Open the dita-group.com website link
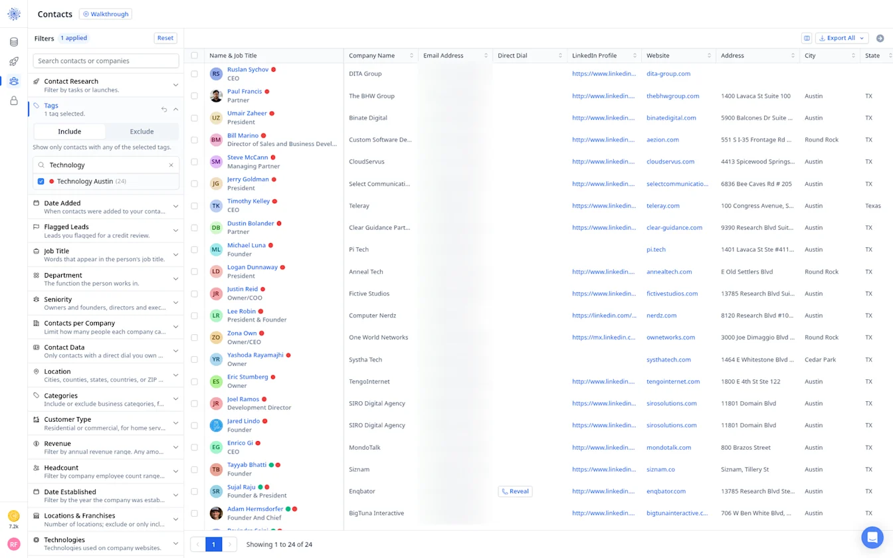Viewport: 893px width, 558px height. click(668, 74)
